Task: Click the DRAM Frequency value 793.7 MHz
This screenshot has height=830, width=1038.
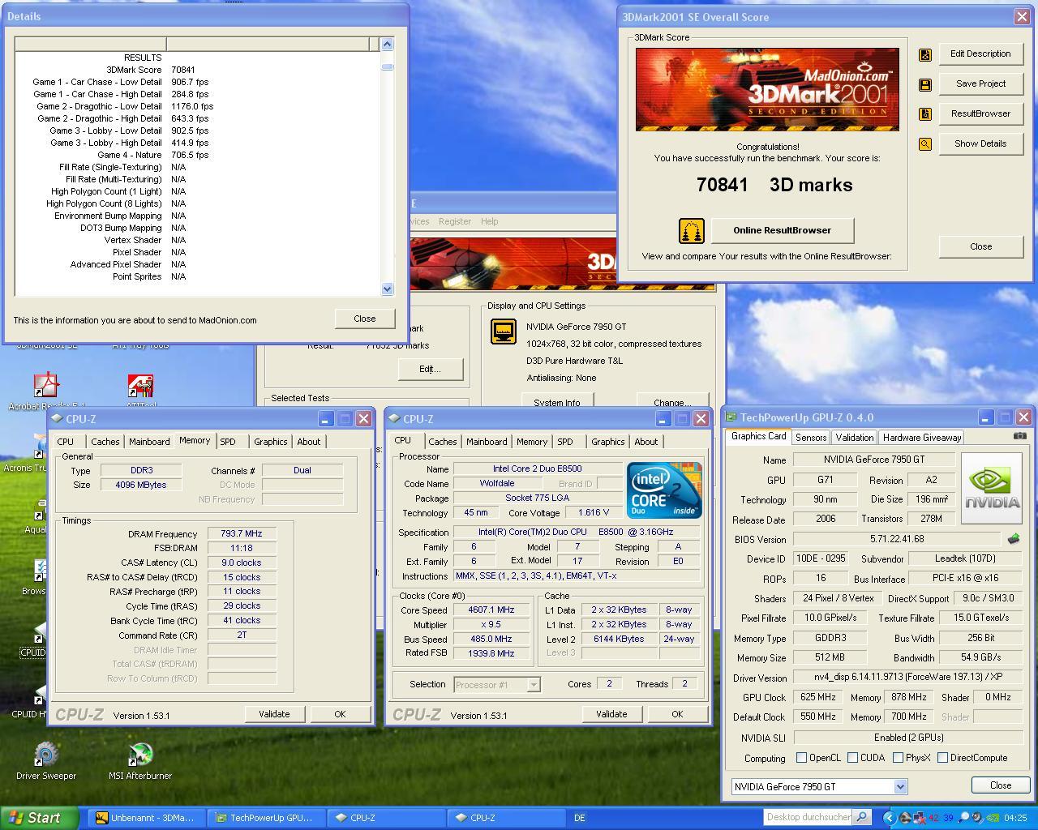Action: pyautogui.click(x=242, y=534)
